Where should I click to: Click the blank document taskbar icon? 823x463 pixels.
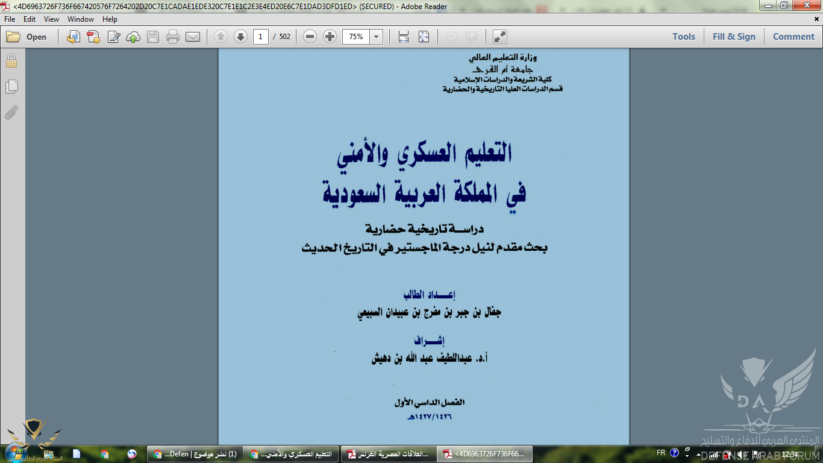[x=77, y=454]
